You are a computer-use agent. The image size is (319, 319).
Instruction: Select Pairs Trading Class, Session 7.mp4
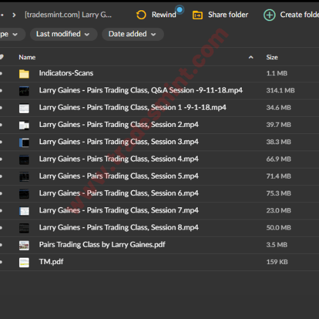coord(119,211)
